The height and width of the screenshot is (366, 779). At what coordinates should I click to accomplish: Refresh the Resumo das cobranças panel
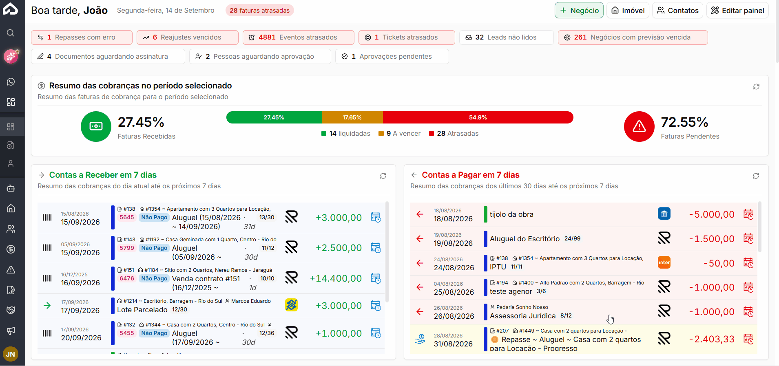[x=756, y=87]
